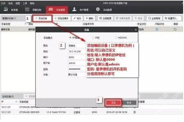
Task: Open the 用户管理 user management module
Action: (81, 10)
